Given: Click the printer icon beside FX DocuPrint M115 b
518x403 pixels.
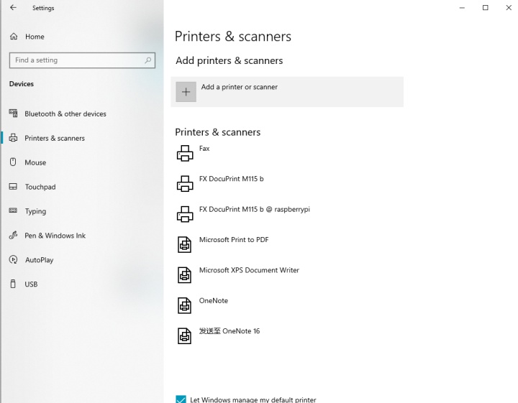Looking at the screenshot, I should 185,184.
